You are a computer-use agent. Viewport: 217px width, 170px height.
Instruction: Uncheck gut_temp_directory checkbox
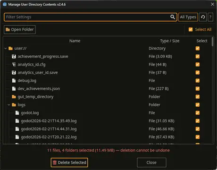click(x=198, y=97)
